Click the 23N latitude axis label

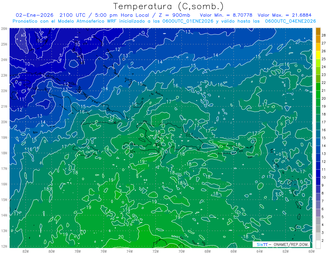point(4,75)
